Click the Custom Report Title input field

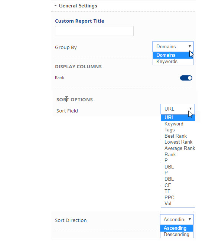tap(94, 31)
